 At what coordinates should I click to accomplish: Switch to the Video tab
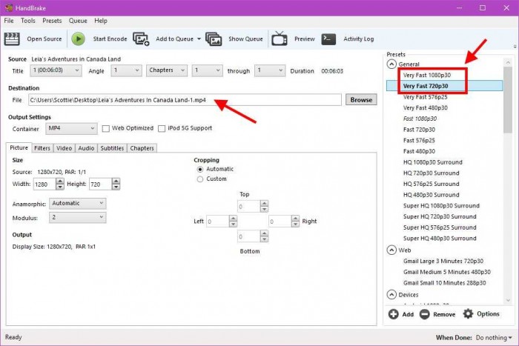tap(65, 148)
